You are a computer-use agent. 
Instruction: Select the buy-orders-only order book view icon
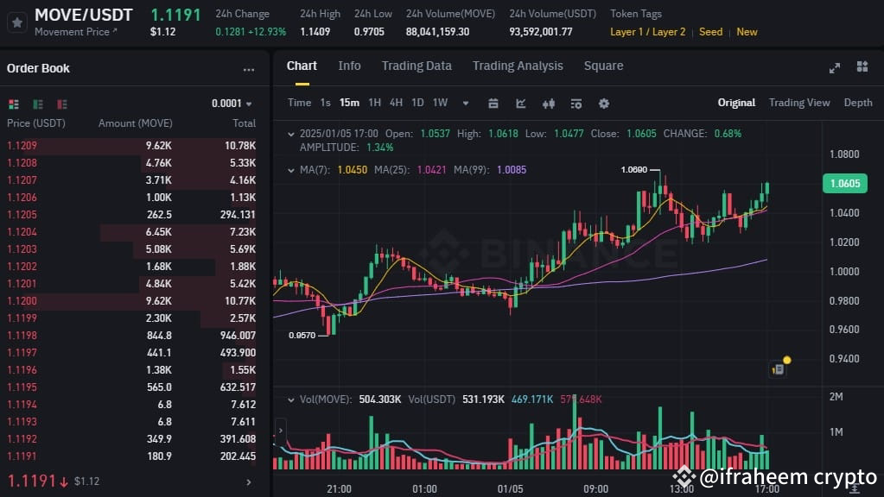[37, 104]
